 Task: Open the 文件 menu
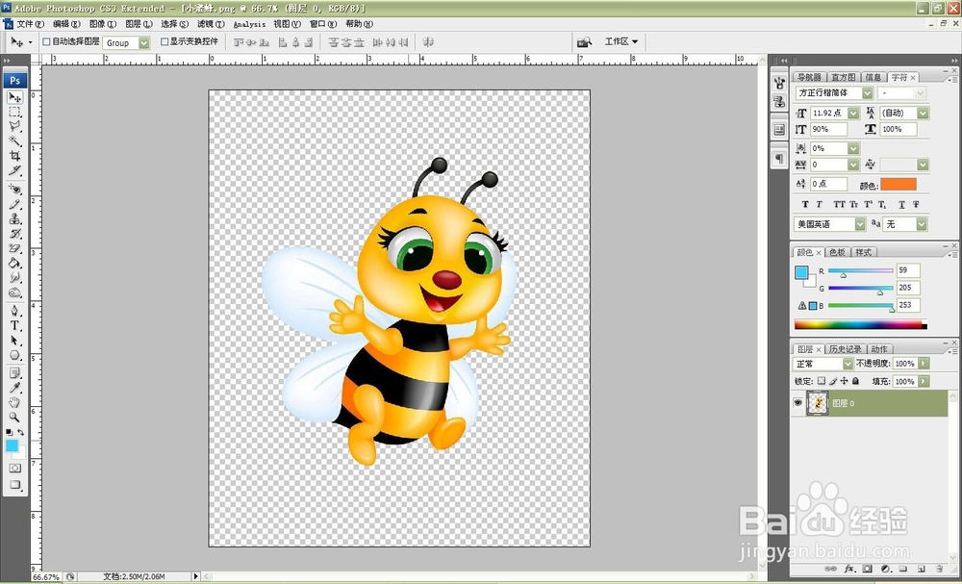point(30,24)
